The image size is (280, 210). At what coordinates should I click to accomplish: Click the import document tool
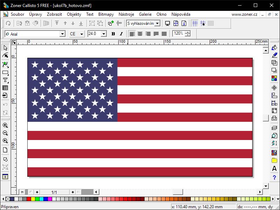pyautogui.click(x=5, y=95)
